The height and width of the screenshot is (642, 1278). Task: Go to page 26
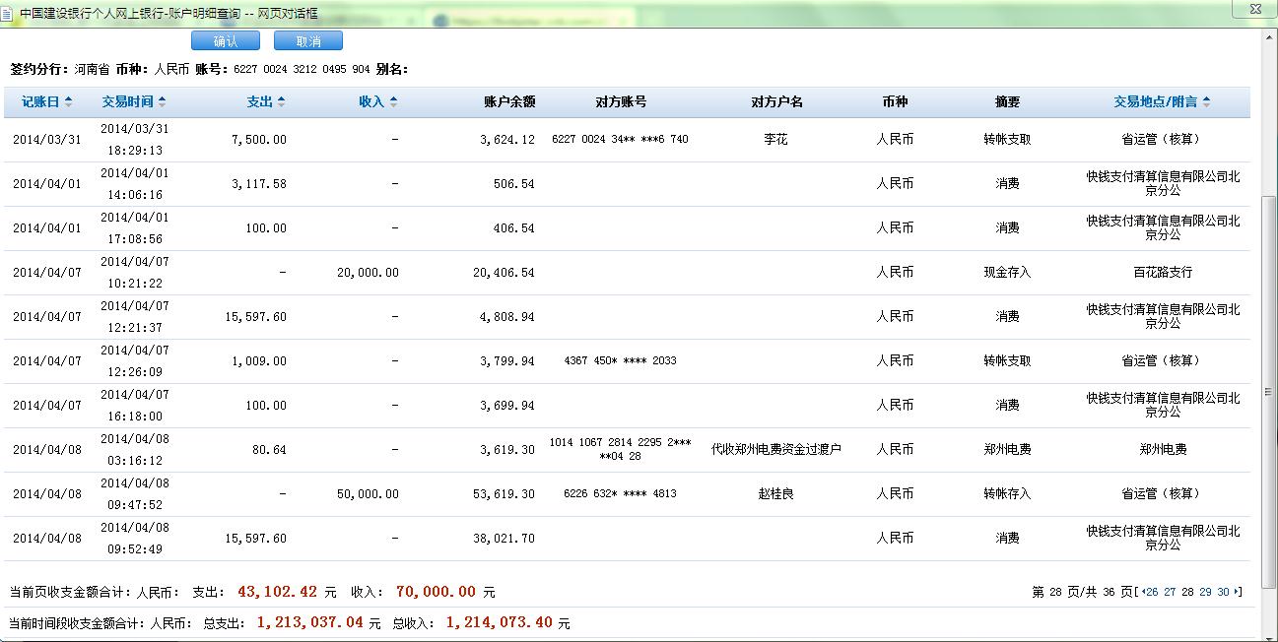1152,592
